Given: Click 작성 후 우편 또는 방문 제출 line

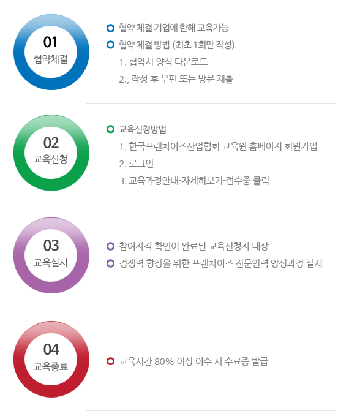Looking at the screenshot, I should pyautogui.click(x=182, y=79).
